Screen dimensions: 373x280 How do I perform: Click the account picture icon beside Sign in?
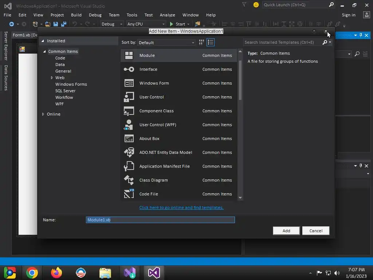(x=366, y=15)
